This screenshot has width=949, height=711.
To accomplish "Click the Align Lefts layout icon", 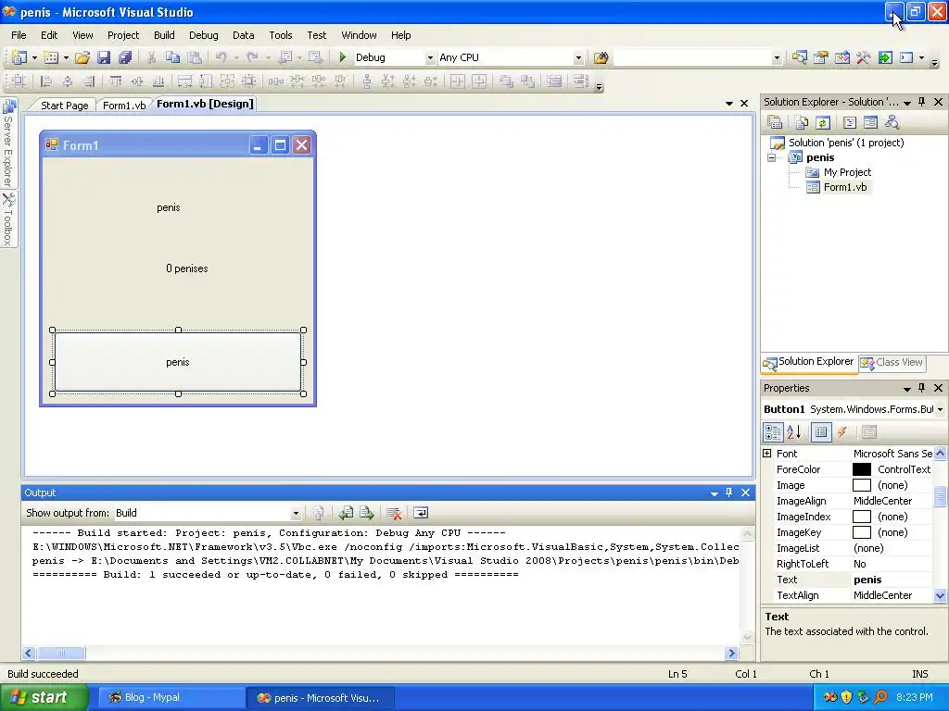I will click(x=45, y=81).
